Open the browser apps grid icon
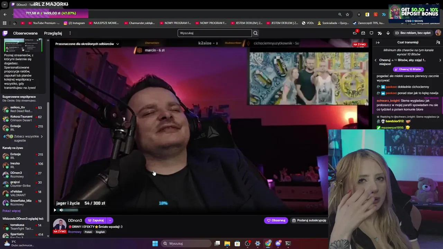 pyautogui.click(x=4, y=23)
